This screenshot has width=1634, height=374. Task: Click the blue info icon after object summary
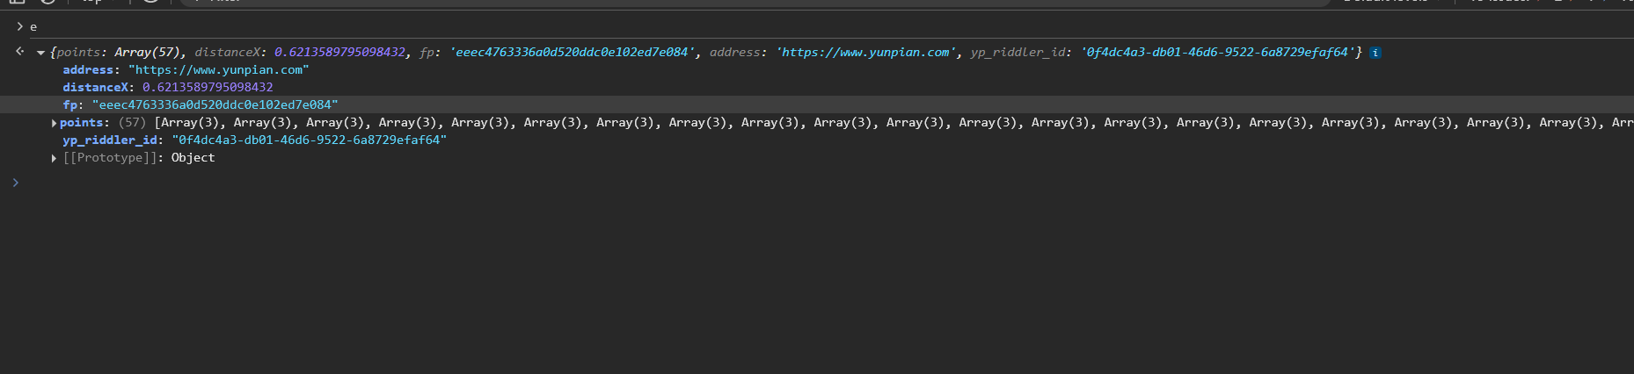click(x=1375, y=53)
